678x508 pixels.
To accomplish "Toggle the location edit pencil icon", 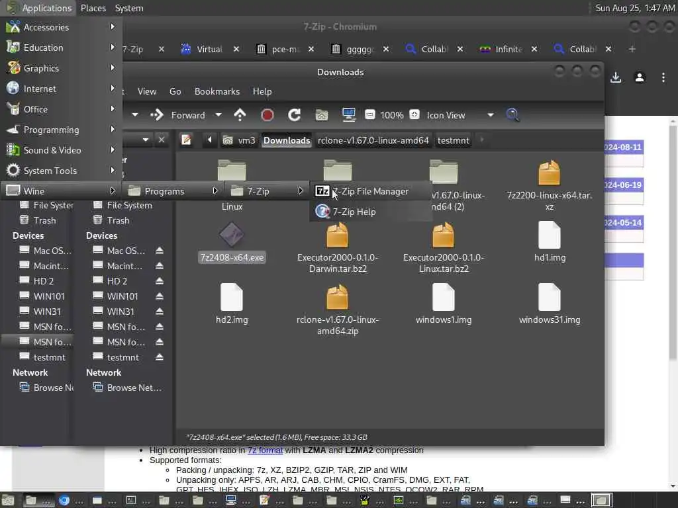I will (186, 140).
